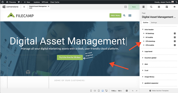
Task: Select the Digital Asset Management page tab
Action: [38, 7]
